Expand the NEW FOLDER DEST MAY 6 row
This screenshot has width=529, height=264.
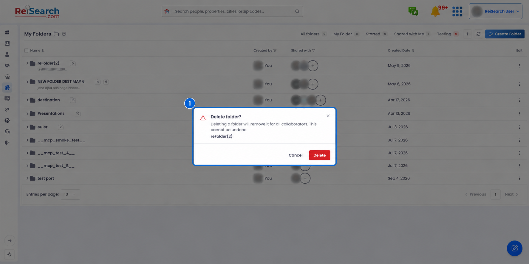(27, 82)
